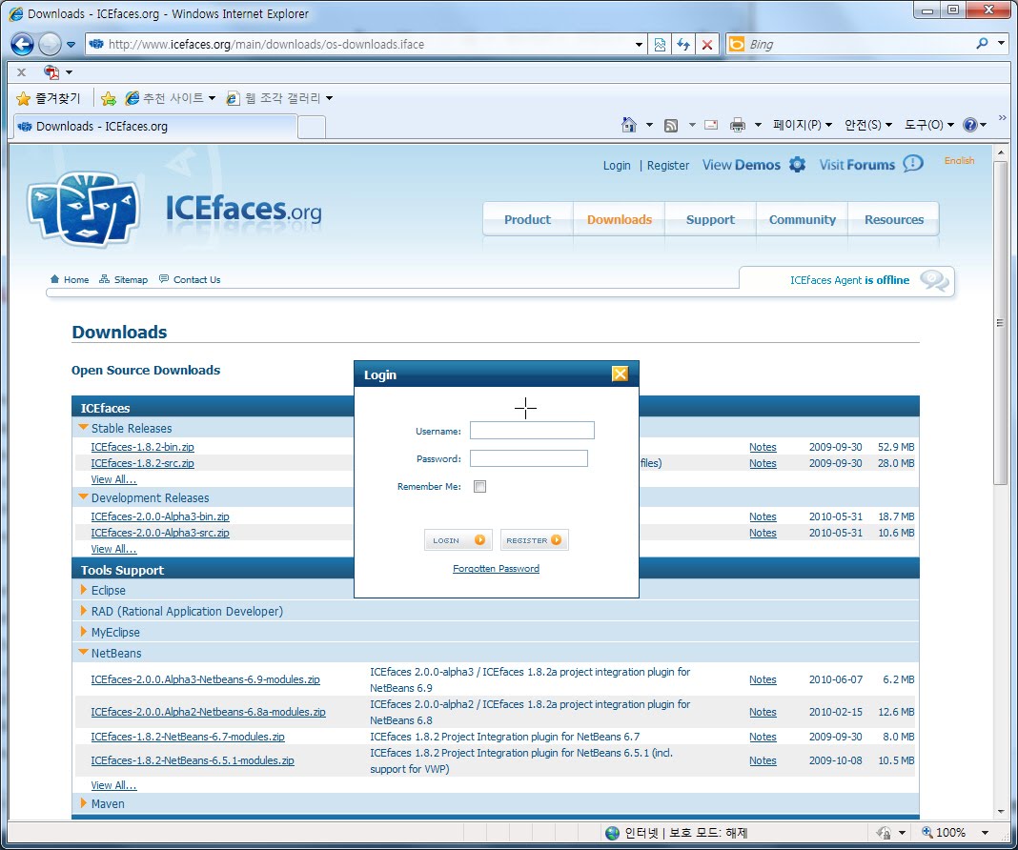The image size is (1018, 850).
Task: Click in the Username input field
Action: coord(533,430)
